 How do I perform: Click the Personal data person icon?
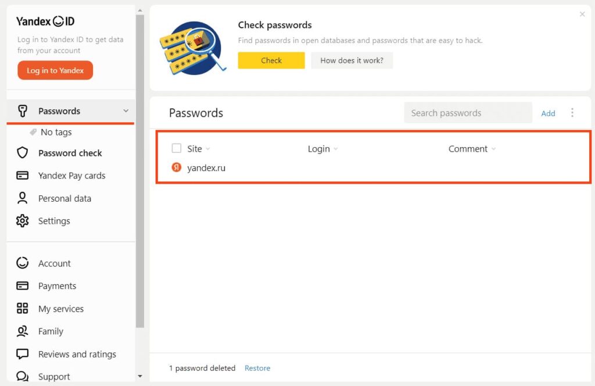point(23,198)
